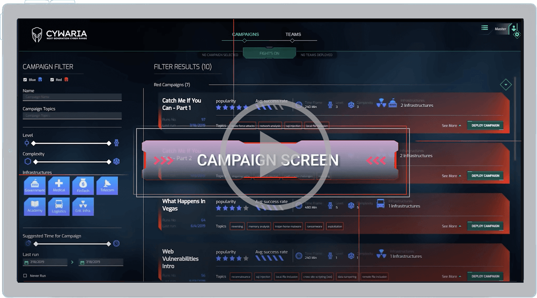Click the cross site scripting (xss) tag
Image resolution: width=537 pixels, height=298 pixels.
[x=317, y=277]
